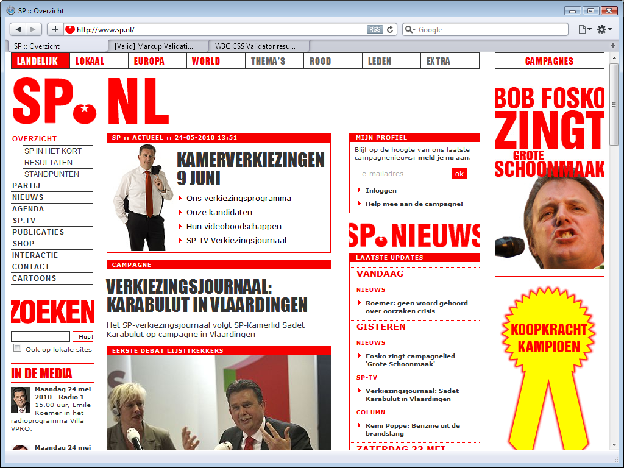The height and width of the screenshot is (468, 624).
Task: Add bookmark using the plus button
Action: point(55,29)
